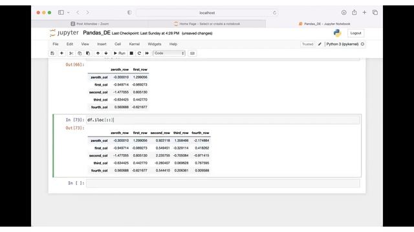Image resolution: width=414 pixels, height=232 pixels.
Task: Insert a cell below with plus icon
Action: [61, 53]
